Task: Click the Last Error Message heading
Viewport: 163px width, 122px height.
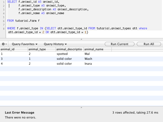Action: [x=20, y=112]
